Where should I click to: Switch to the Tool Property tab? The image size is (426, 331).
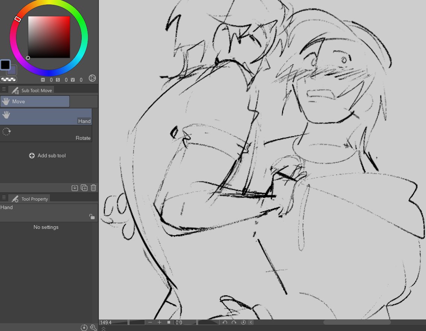click(29, 199)
